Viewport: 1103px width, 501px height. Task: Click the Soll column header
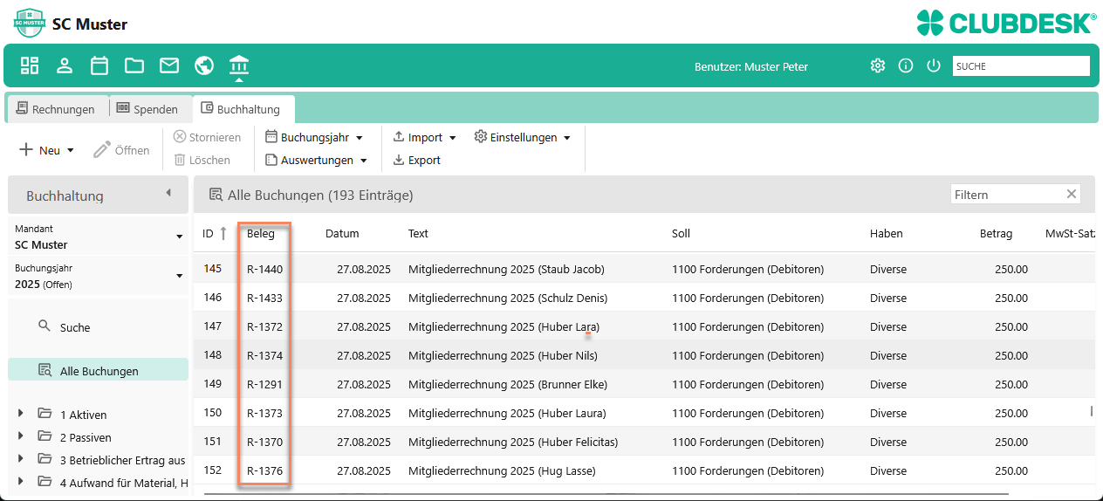tap(681, 233)
